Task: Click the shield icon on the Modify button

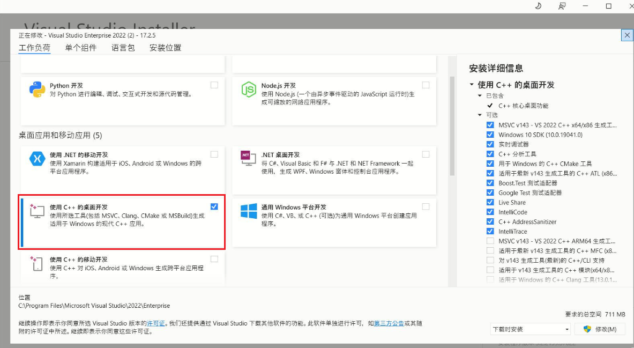Action: [x=587, y=329]
